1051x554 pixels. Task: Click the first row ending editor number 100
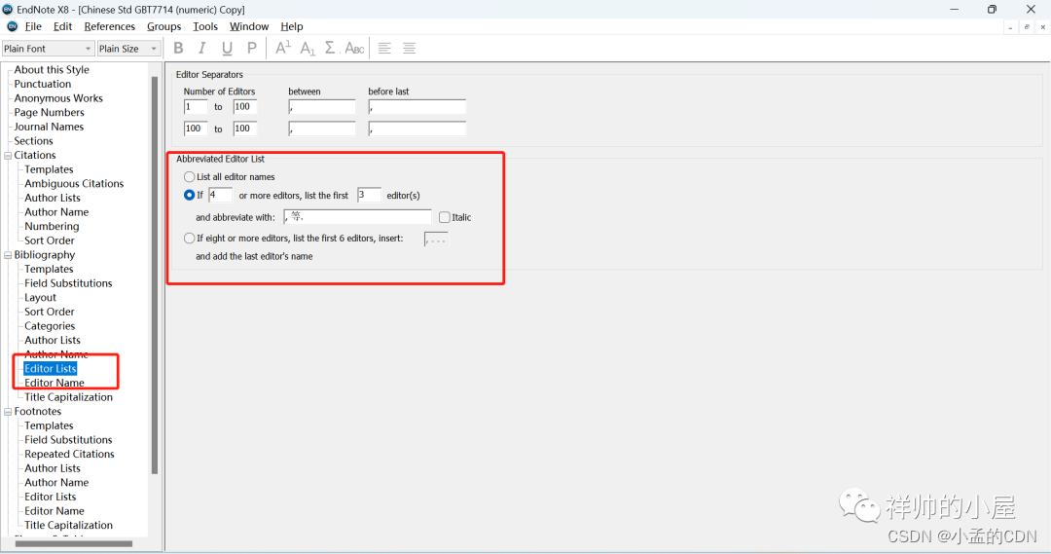pos(244,107)
